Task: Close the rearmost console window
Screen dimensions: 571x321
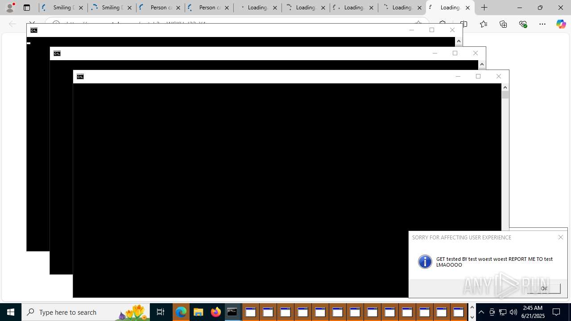Action: click(x=452, y=30)
